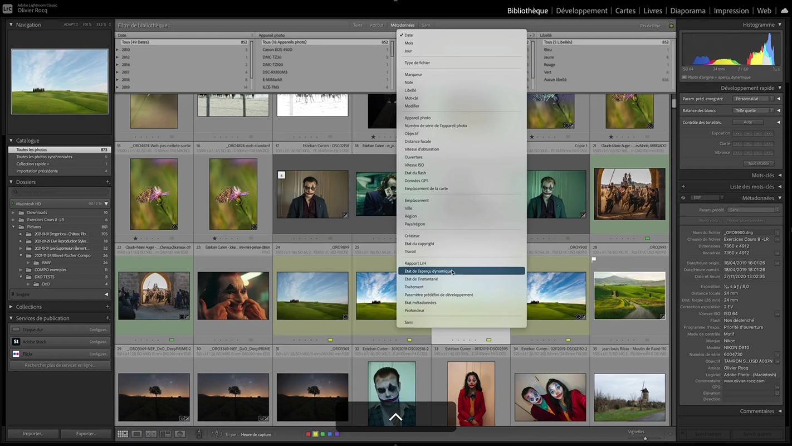Viewport: 792px width, 446px height.
Task: Expand the Collections panel
Action: (11, 307)
